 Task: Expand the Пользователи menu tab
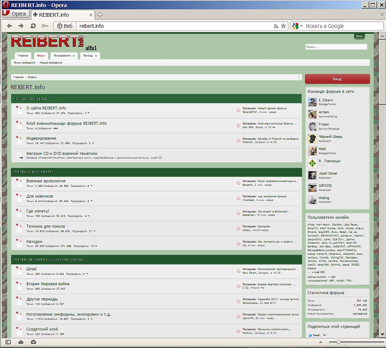click(64, 56)
